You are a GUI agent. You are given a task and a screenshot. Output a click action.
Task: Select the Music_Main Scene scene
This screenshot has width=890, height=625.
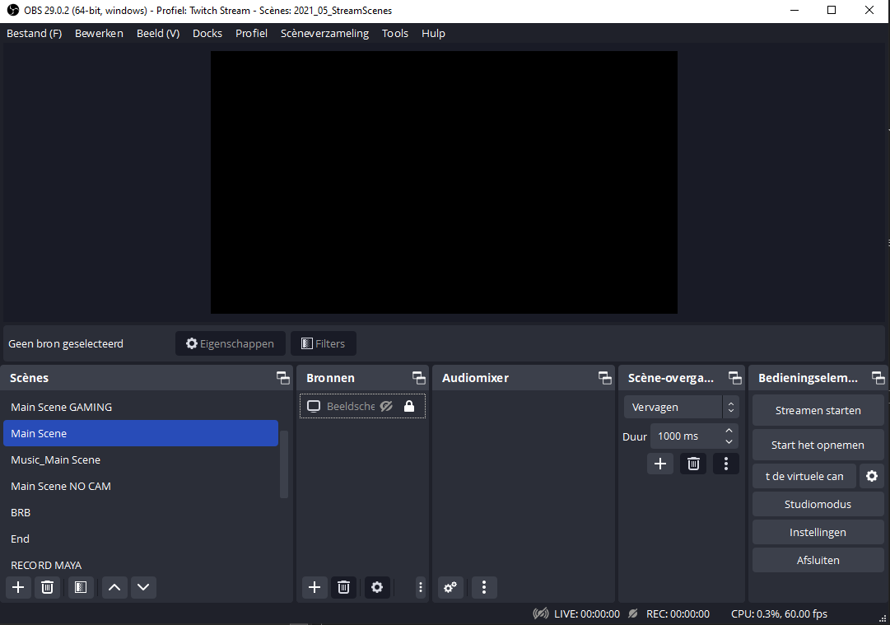[x=141, y=459]
